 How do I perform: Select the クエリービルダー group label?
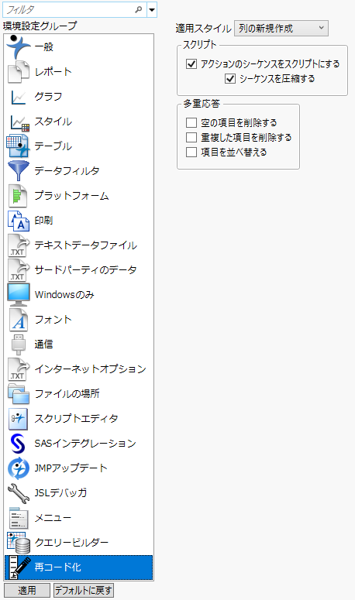click(71, 542)
